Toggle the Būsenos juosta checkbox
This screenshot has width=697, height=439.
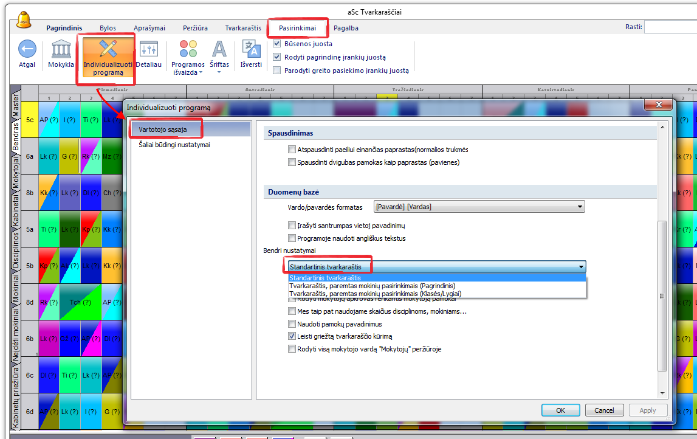coord(277,44)
